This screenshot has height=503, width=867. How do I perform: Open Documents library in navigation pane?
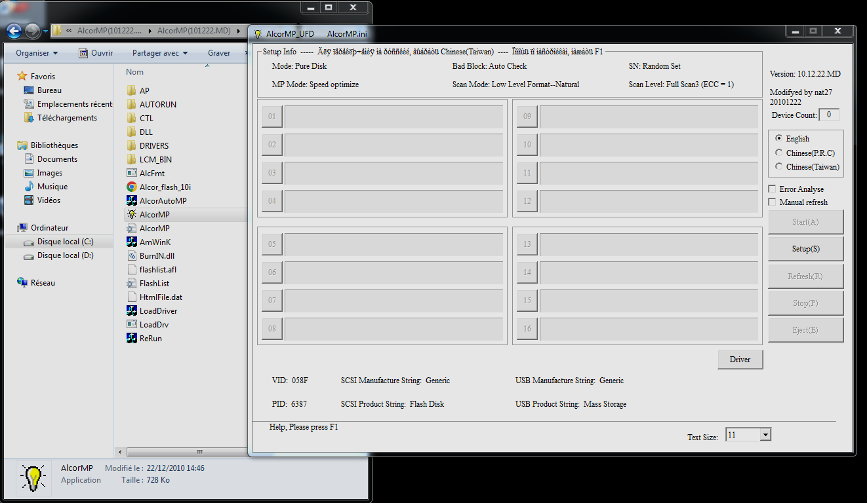click(50, 158)
